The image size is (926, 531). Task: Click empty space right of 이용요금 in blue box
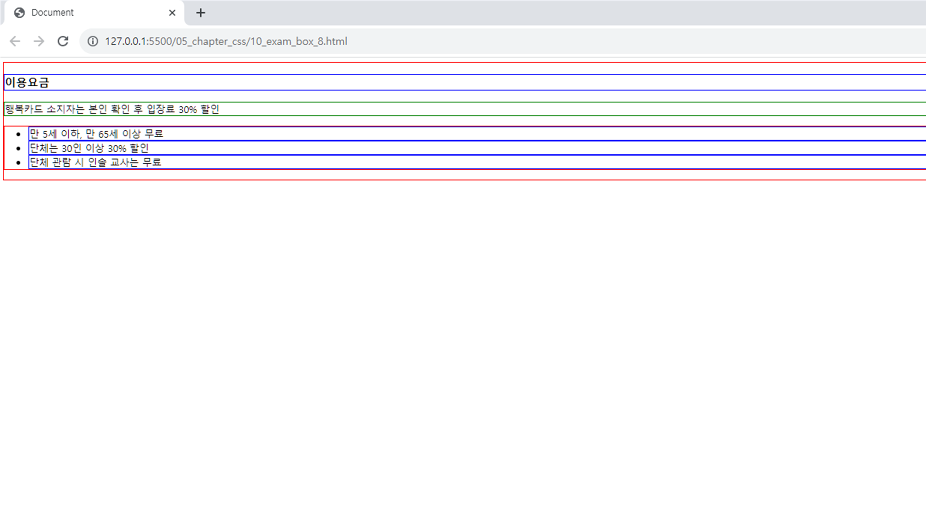[x=464, y=83]
